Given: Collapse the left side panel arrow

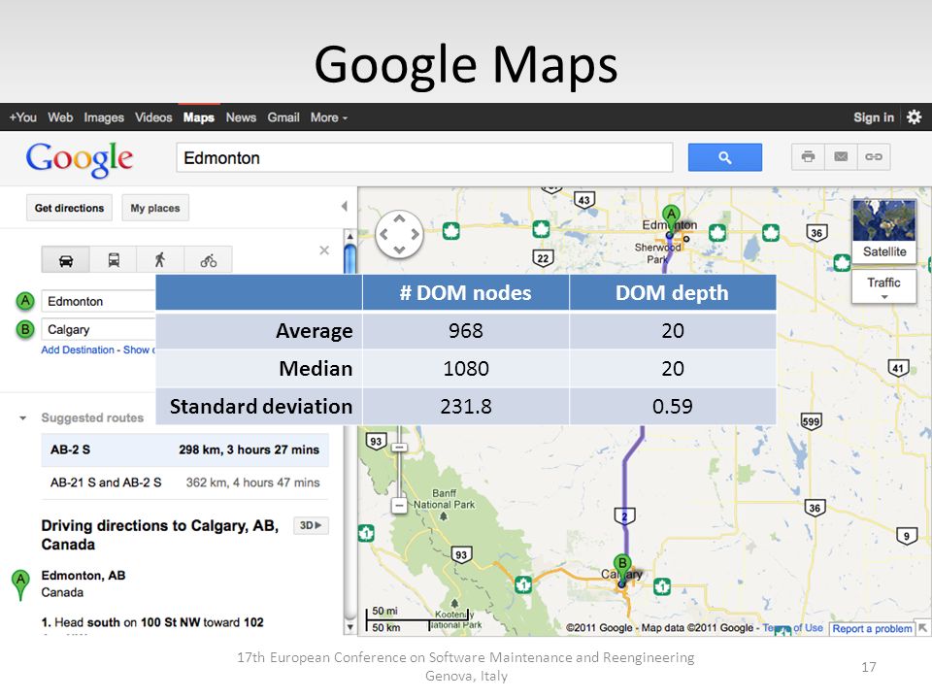Looking at the screenshot, I should [344, 206].
